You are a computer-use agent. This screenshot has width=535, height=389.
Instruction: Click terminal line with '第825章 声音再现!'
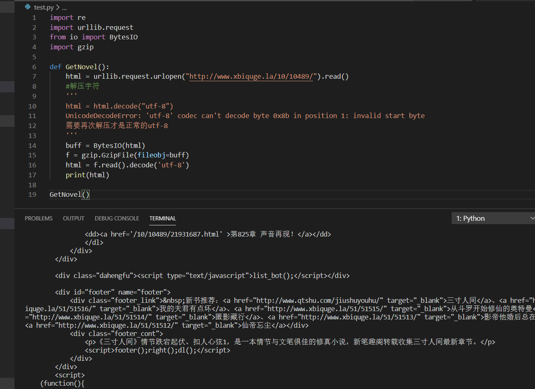pyautogui.click(x=208, y=234)
